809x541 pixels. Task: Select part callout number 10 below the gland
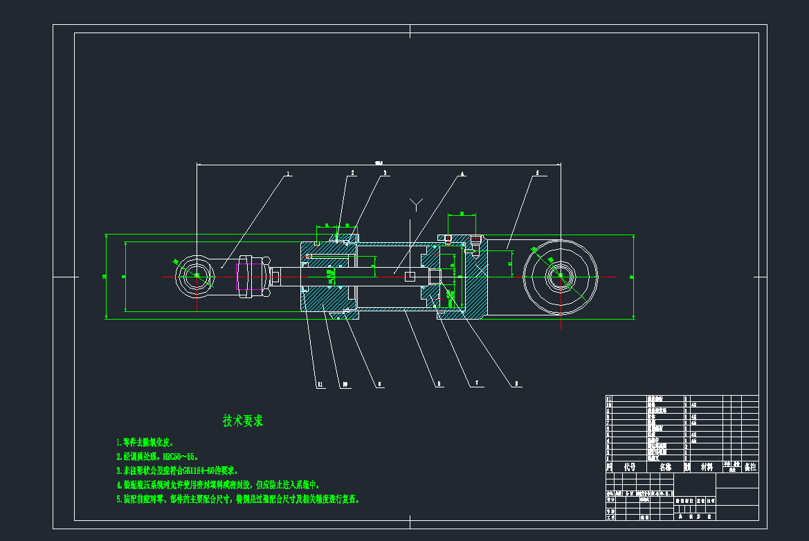tap(345, 384)
